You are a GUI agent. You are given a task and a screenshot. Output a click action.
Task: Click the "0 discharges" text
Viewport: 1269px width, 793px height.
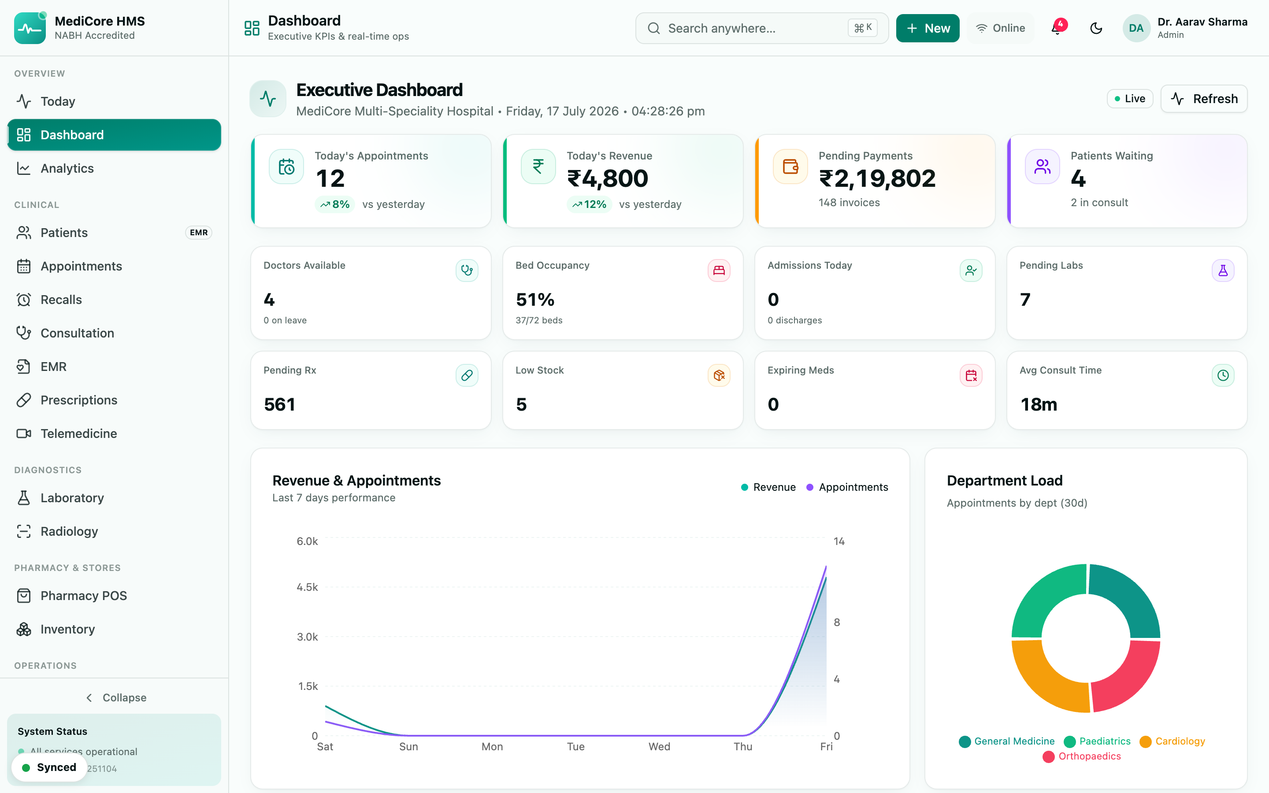coord(794,320)
